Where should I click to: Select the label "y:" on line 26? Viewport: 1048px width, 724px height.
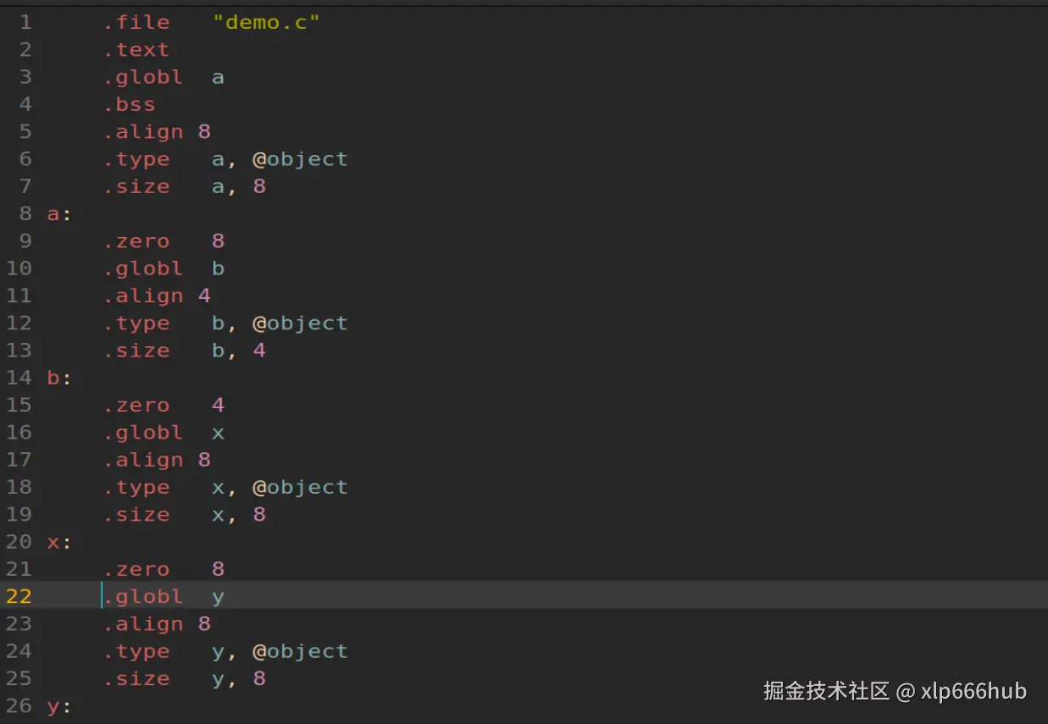[57, 705]
